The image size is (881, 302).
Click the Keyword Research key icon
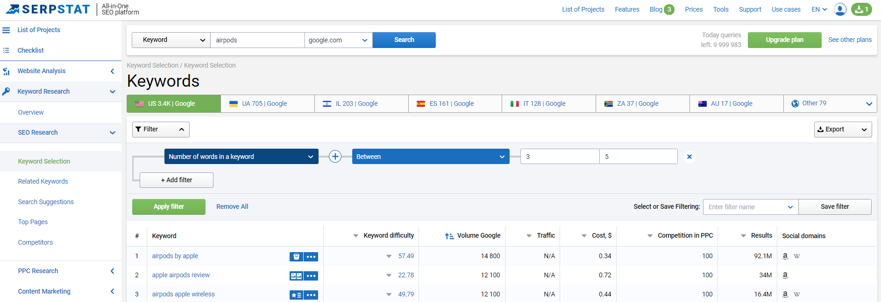pos(6,91)
